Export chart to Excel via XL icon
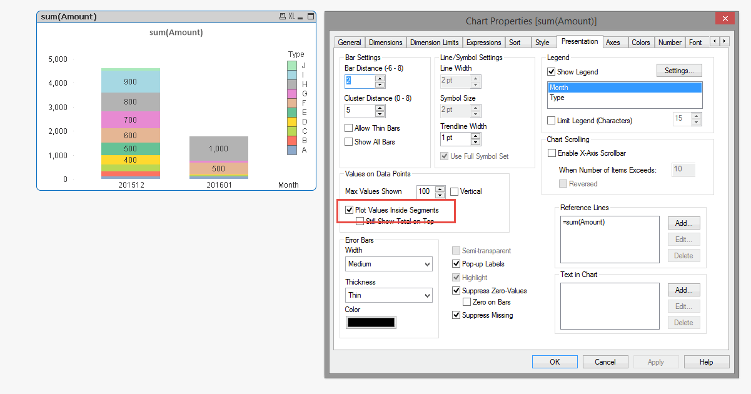Viewport: 751px width, 394px height. pos(292,18)
